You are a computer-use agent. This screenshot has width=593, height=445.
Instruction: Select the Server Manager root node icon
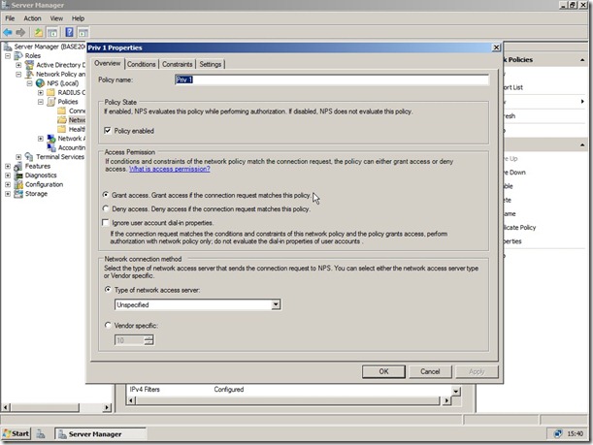pyautogui.click(x=8, y=47)
